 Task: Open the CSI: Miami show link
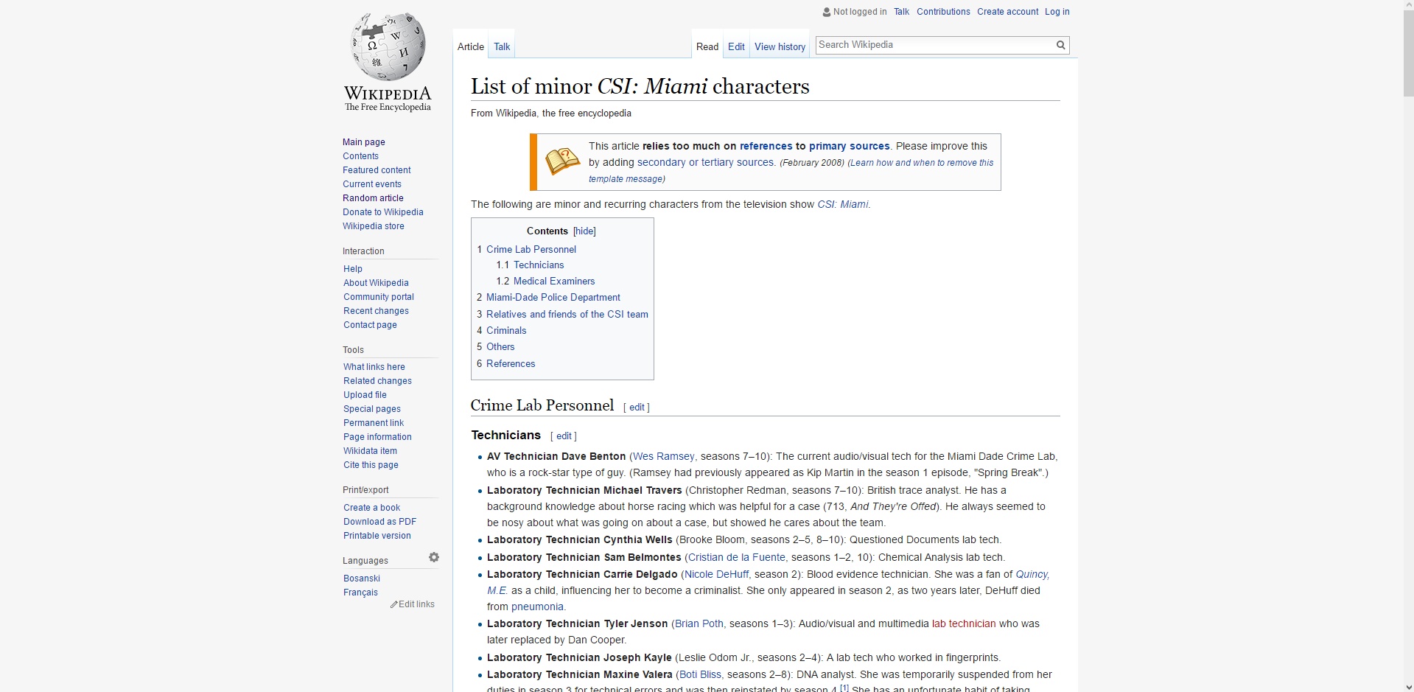pos(843,205)
